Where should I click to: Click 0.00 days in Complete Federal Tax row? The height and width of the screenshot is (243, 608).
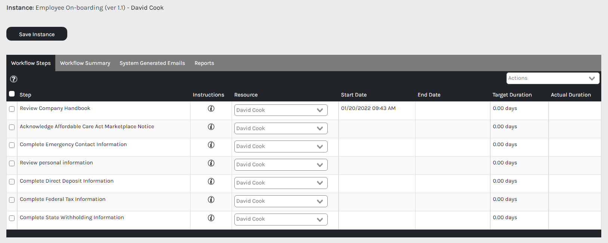pos(505,199)
